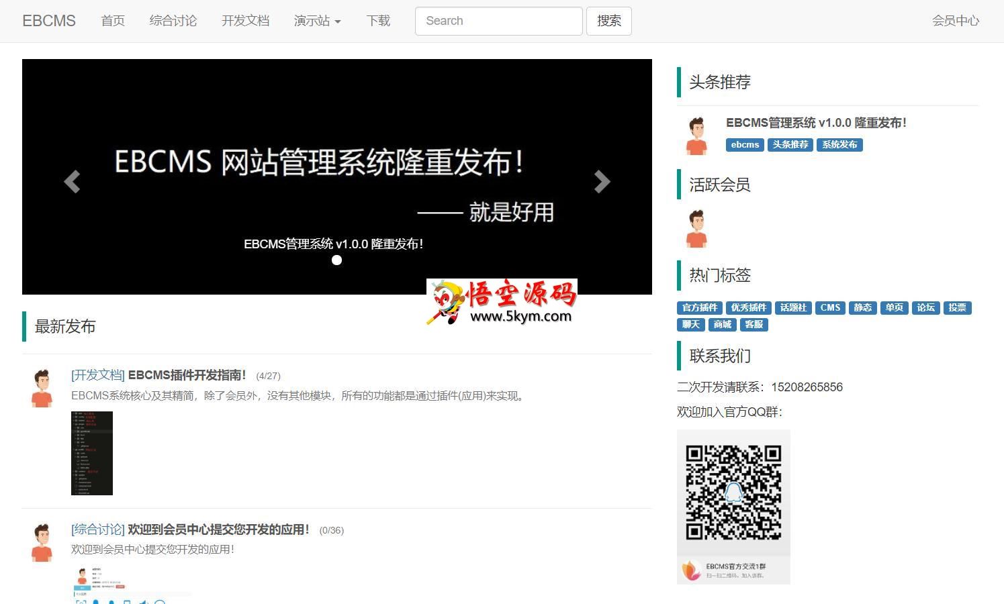Viewport: 1004px width, 604px height.
Task: Show next carousel slide arrow
Action: (x=602, y=181)
